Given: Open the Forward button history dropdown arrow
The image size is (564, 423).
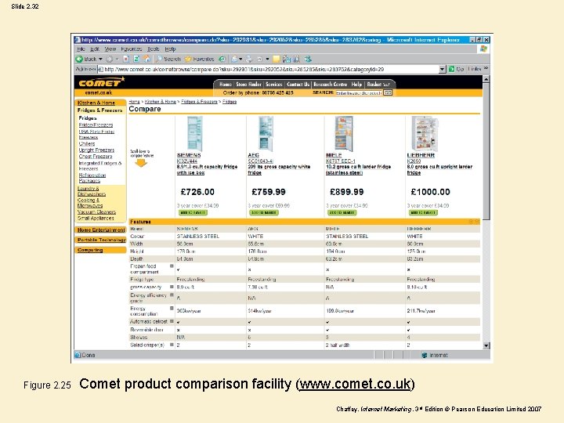Looking at the screenshot, I should click(117, 59).
